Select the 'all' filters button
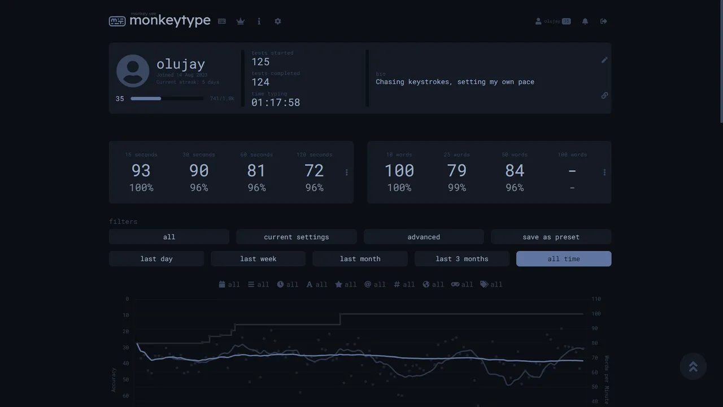The image size is (723, 407). click(169, 237)
